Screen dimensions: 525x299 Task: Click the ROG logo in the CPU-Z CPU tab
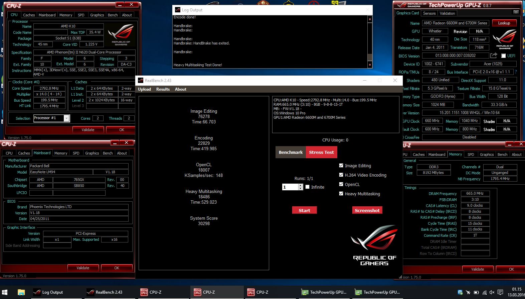point(121,35)
